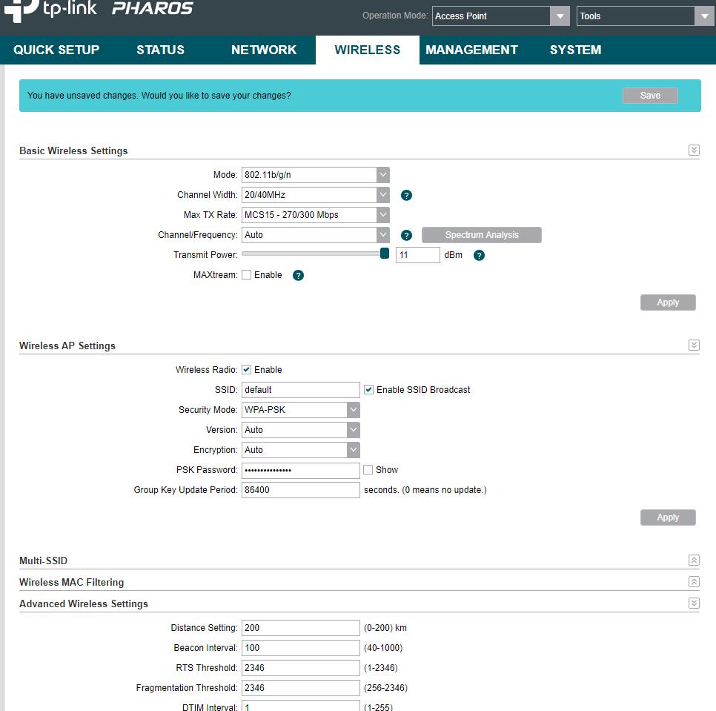716x711 pixels.
Task: Tick Show to reveal PSK password
Action: click(x=368, y=470)
